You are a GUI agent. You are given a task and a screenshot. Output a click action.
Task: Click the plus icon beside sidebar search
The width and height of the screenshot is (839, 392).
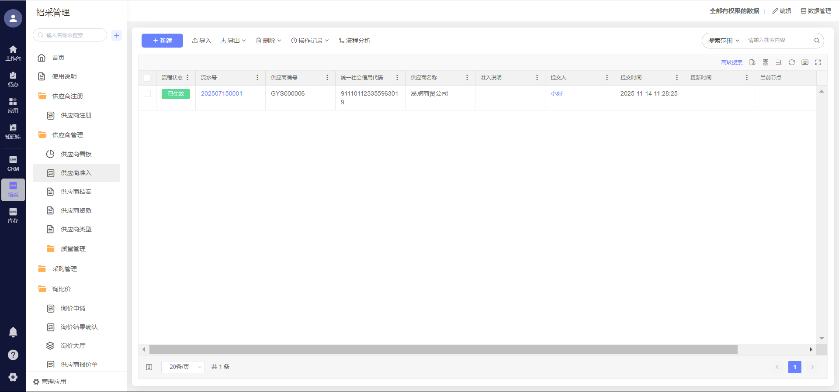click(x=117, y=35)
